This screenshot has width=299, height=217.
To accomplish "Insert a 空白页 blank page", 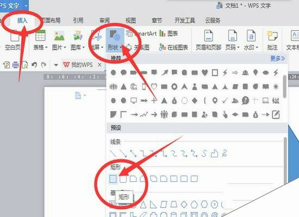I will 14,40.
